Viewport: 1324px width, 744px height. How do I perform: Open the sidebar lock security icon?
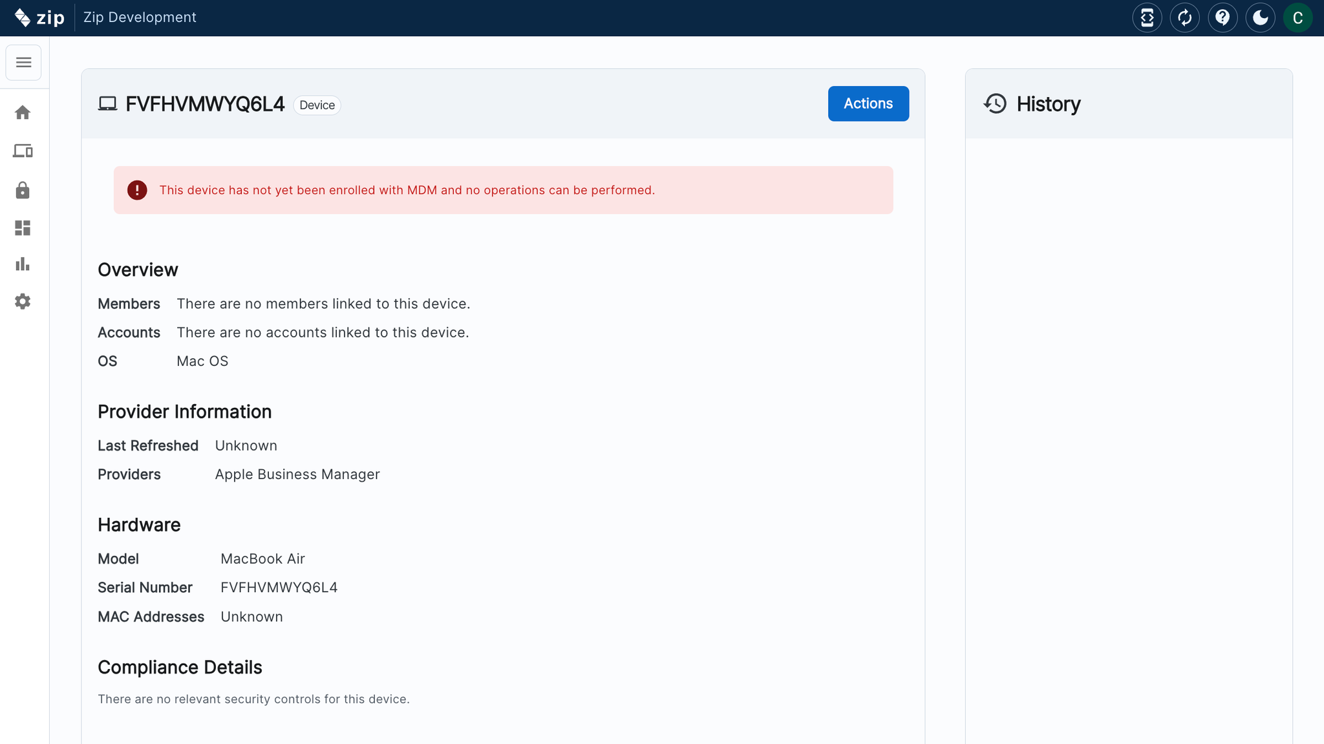[23, 190]
